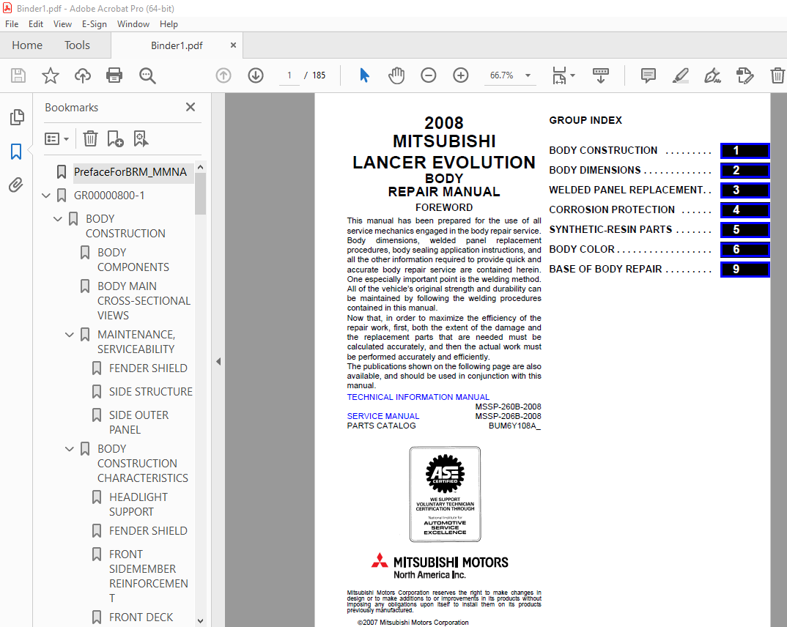
Task: Collapse the left navigation pane handle
Action: tap(218, 361)
